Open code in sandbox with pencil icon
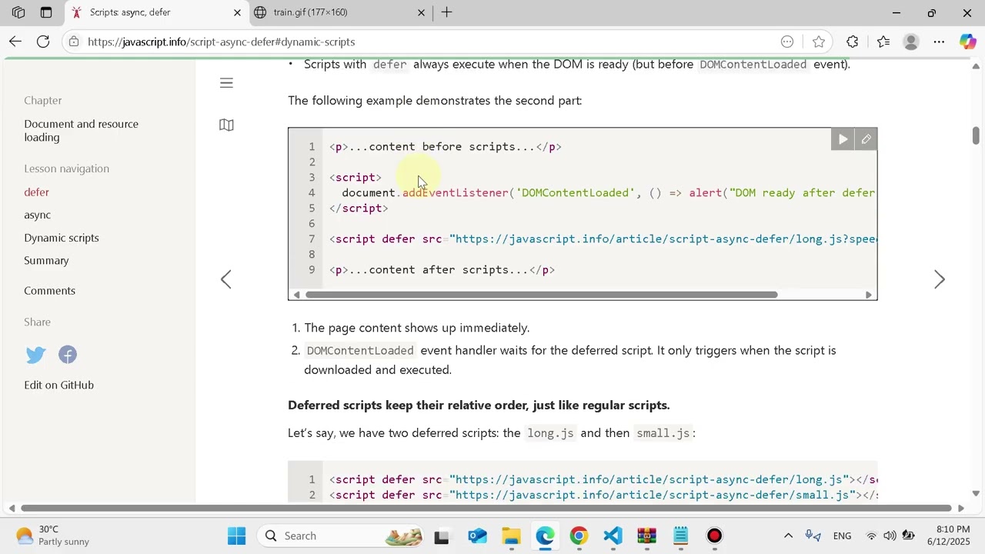 pyautogui.click(x=866, y=139)
